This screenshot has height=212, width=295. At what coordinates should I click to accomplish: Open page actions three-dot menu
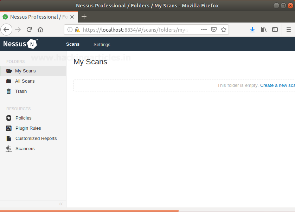point(204,30)
